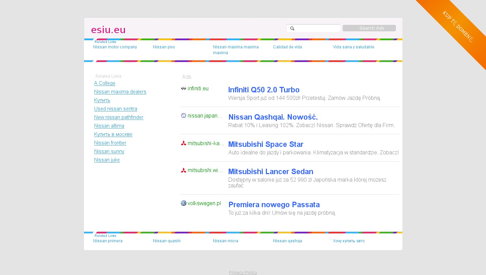Open the Used nissan sentra link
Screen dimensions: 486x275
pyautogui.click(x=116, y=109)
